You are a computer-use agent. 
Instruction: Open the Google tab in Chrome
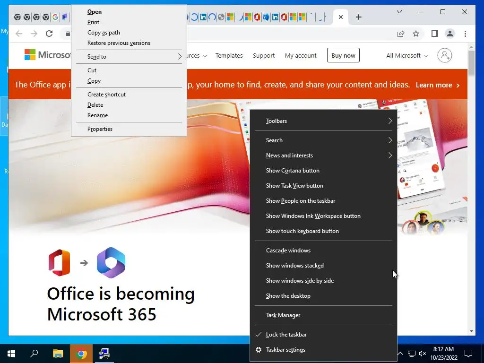point(55,17)
